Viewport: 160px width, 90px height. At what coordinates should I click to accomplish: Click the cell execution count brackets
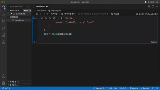tap(35, 42)
